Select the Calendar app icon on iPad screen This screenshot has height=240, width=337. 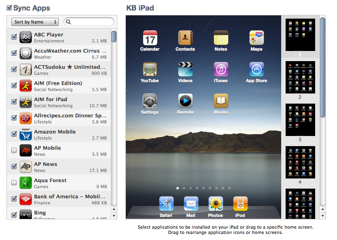150,38
